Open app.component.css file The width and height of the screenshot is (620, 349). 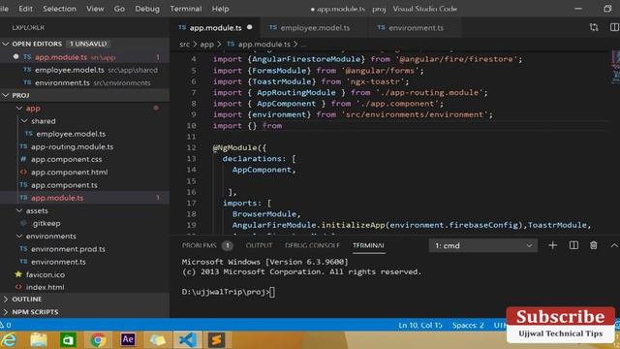click(x=67, y=159)
